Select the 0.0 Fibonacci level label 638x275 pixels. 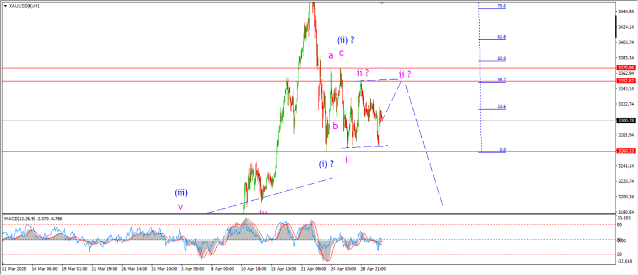pyautogui.click(x=503, y=150)
